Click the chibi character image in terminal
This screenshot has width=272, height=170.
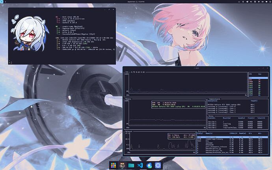[x=30, y=33]
